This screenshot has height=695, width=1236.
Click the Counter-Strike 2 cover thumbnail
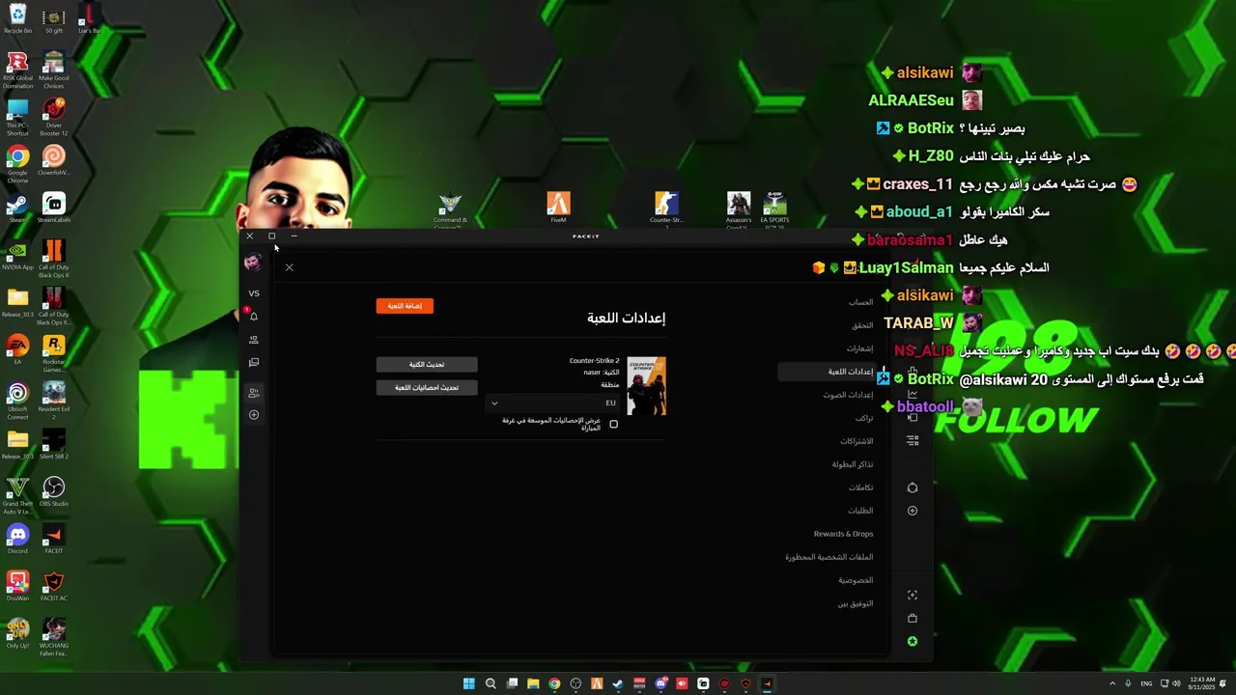pos(646,386)
